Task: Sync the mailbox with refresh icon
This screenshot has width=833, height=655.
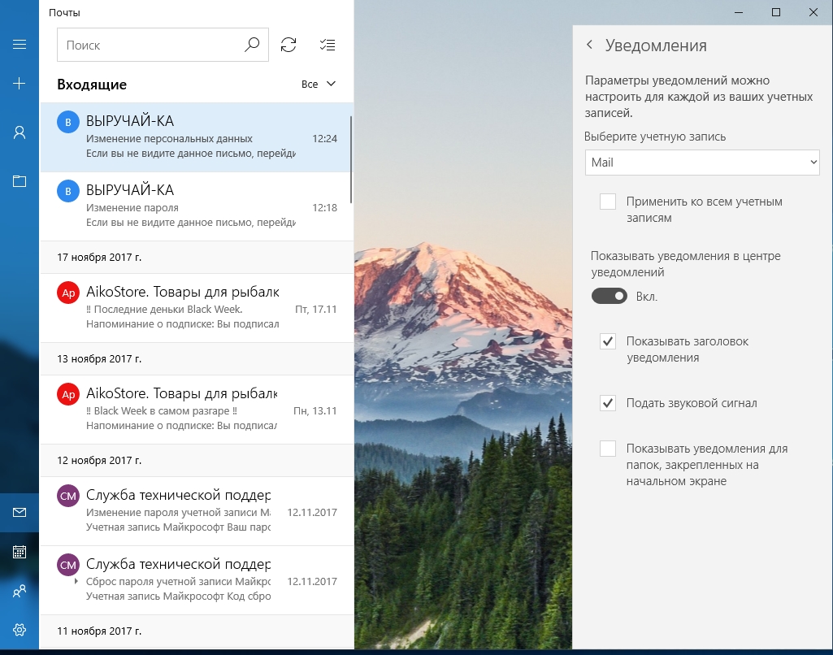Action: [x=289, y=45]
